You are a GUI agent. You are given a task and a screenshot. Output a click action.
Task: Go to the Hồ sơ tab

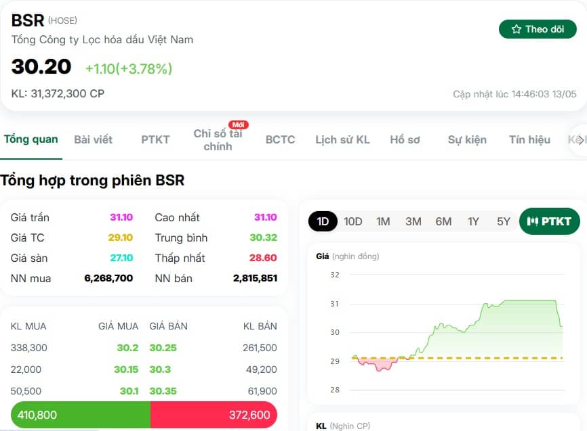[x=405, y=140]
